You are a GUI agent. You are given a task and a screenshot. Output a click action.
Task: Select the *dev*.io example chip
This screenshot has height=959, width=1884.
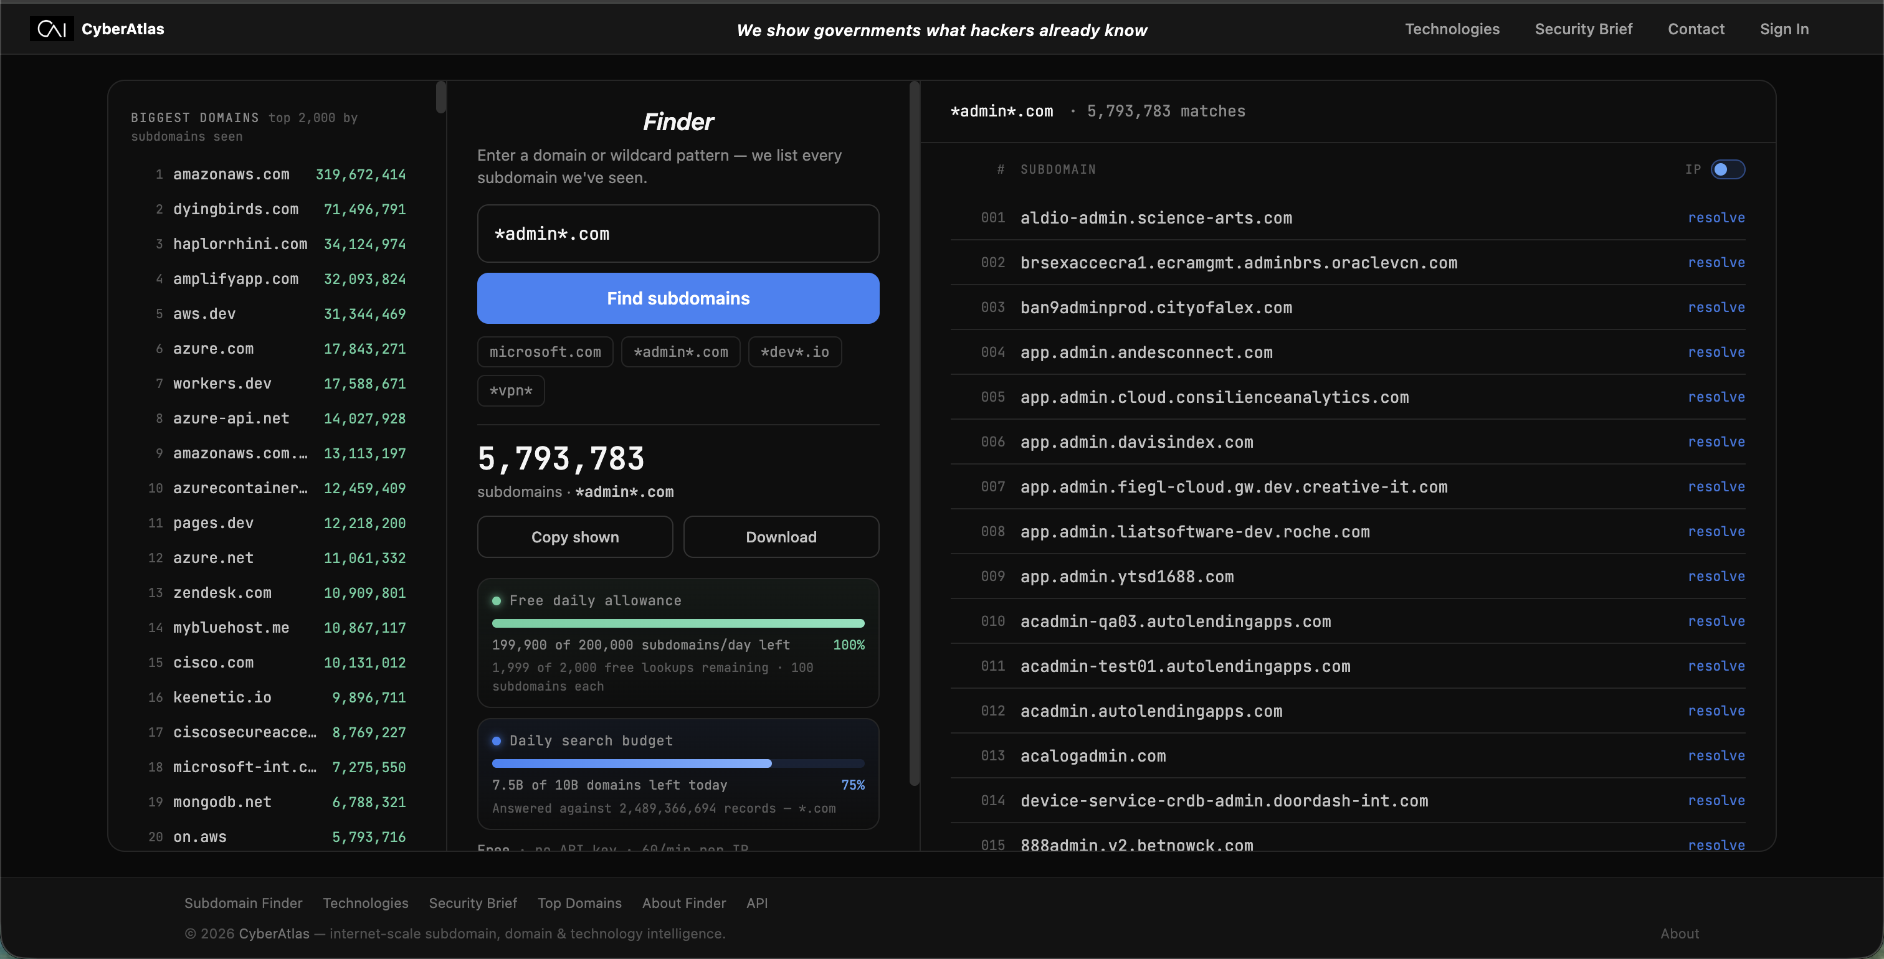(x=795, y=352)
